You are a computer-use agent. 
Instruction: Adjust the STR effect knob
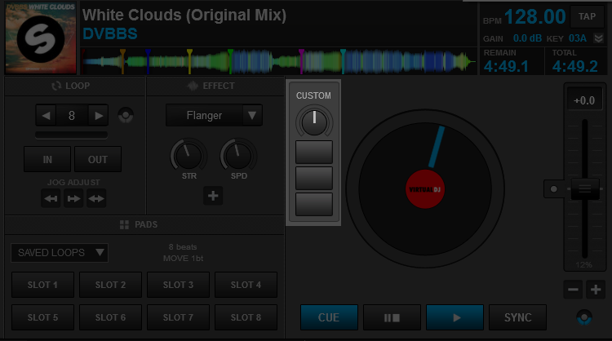click(x=189, y=156)
